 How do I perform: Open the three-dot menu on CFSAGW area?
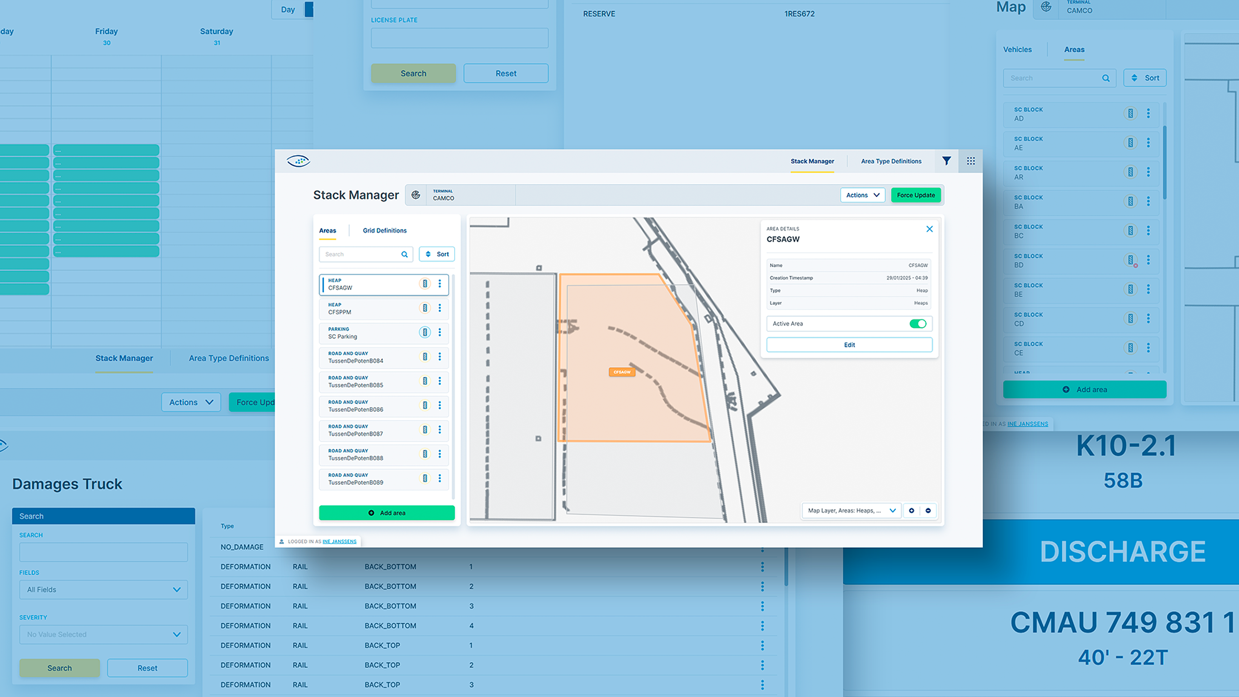(x=440, y=284)
